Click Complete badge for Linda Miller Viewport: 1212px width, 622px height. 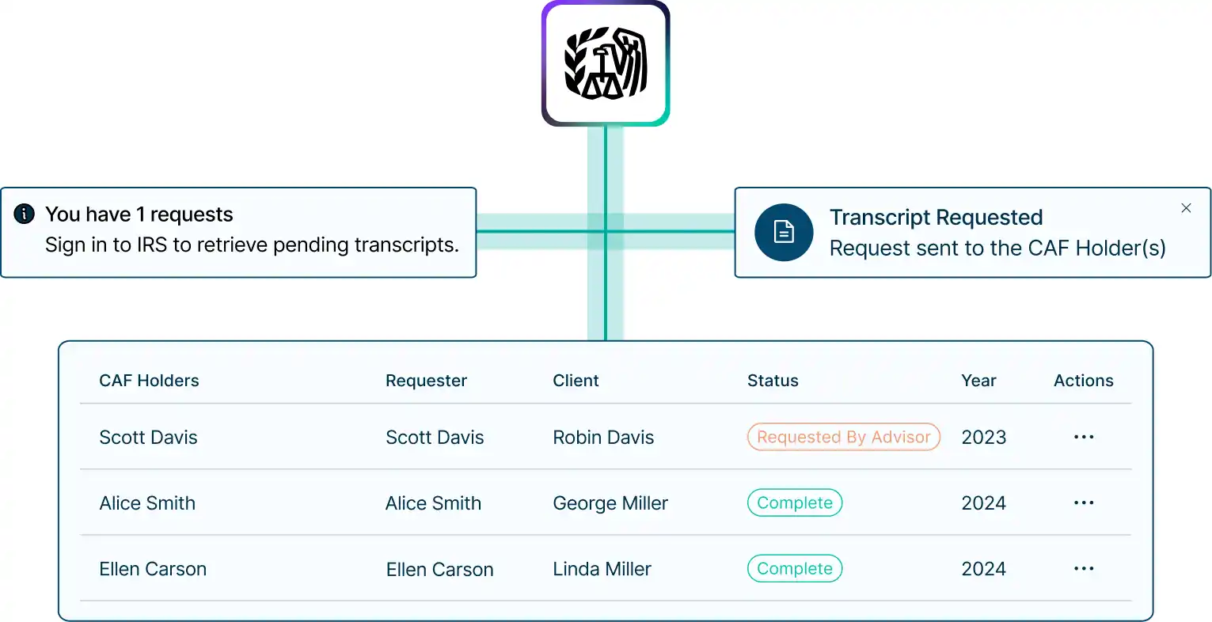coord(795,568)
